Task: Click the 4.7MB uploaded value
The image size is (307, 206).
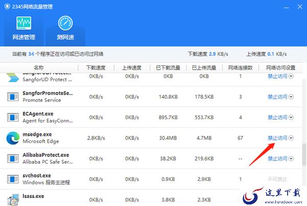Action: click(204, 138)
